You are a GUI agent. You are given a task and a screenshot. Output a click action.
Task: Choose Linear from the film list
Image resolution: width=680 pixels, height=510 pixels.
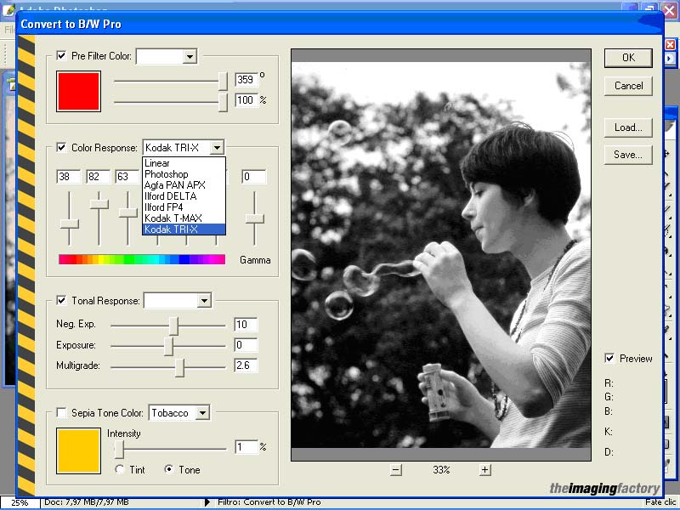coord(184,163)
